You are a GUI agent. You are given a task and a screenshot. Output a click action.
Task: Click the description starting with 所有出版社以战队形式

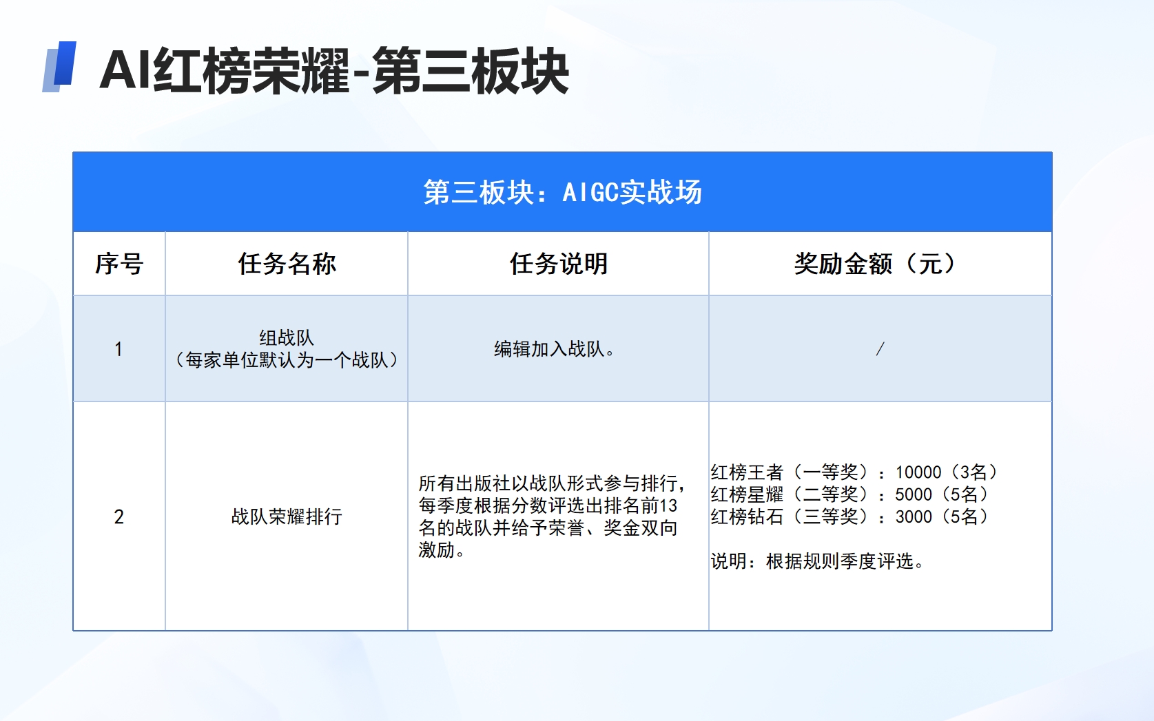(551, 483)
